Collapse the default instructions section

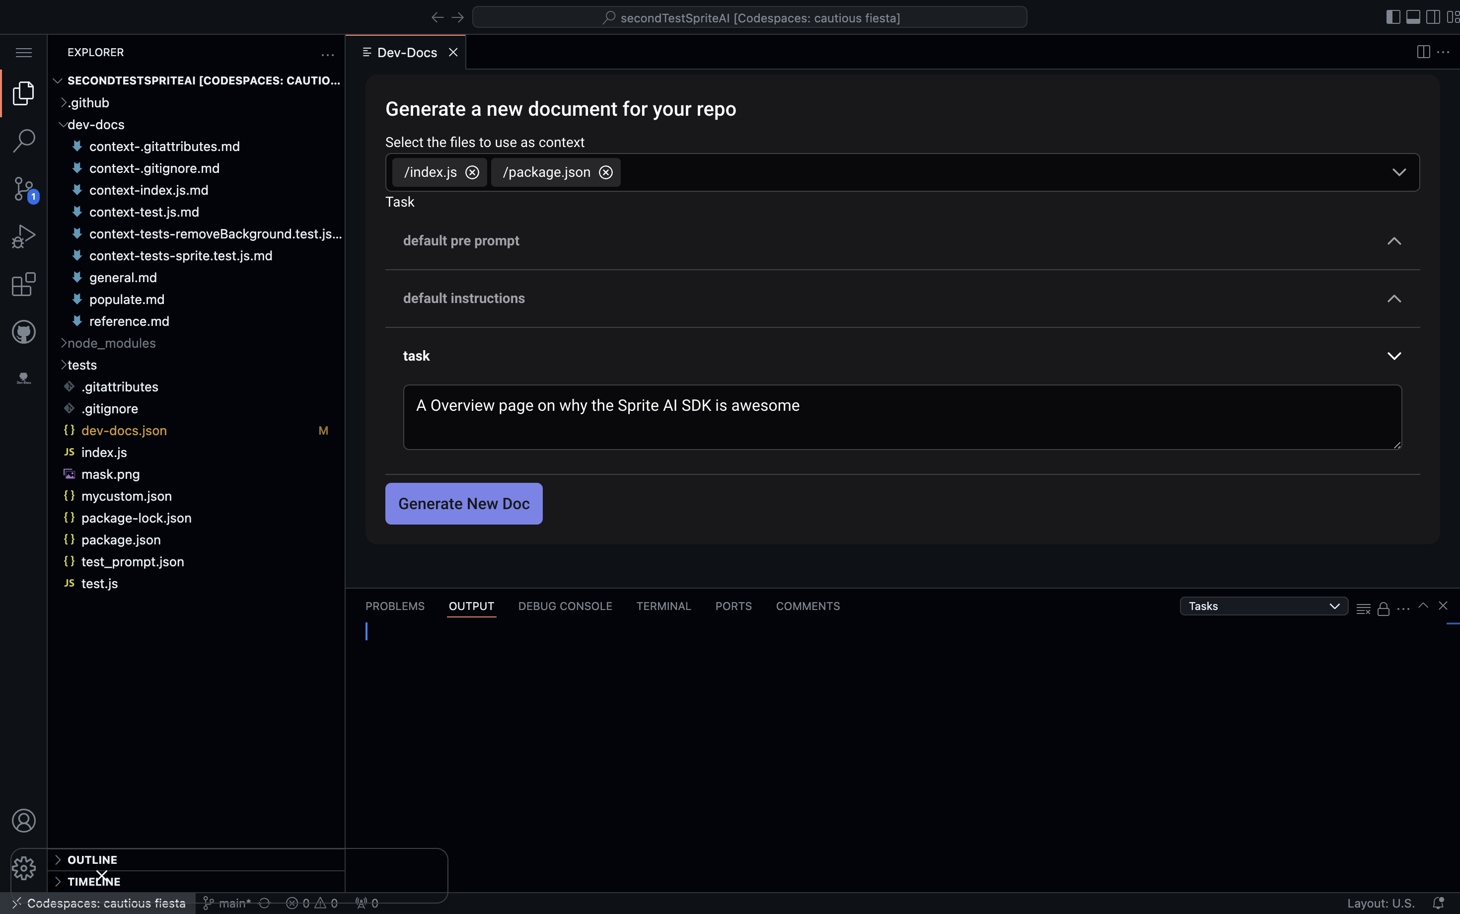pos(1395,298)
